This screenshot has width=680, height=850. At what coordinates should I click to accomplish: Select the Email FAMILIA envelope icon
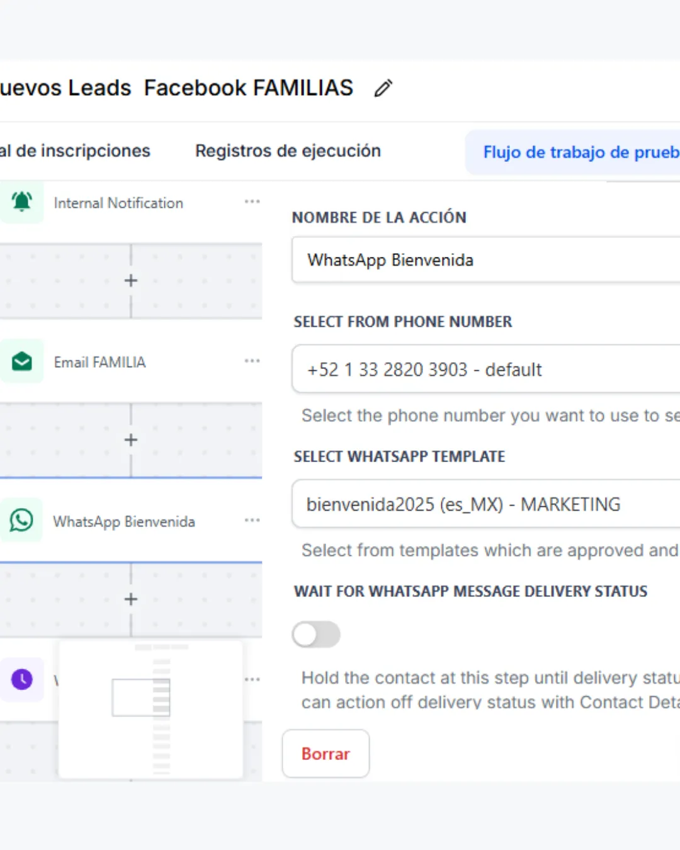click(22, 361)
